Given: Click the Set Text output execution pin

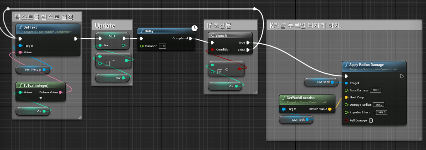Looking at the screenshot, I should tap(76, 39).
